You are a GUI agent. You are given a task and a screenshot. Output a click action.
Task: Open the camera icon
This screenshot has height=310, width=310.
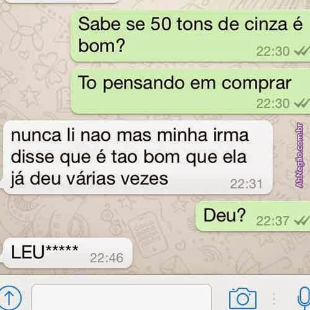point(243,298)
